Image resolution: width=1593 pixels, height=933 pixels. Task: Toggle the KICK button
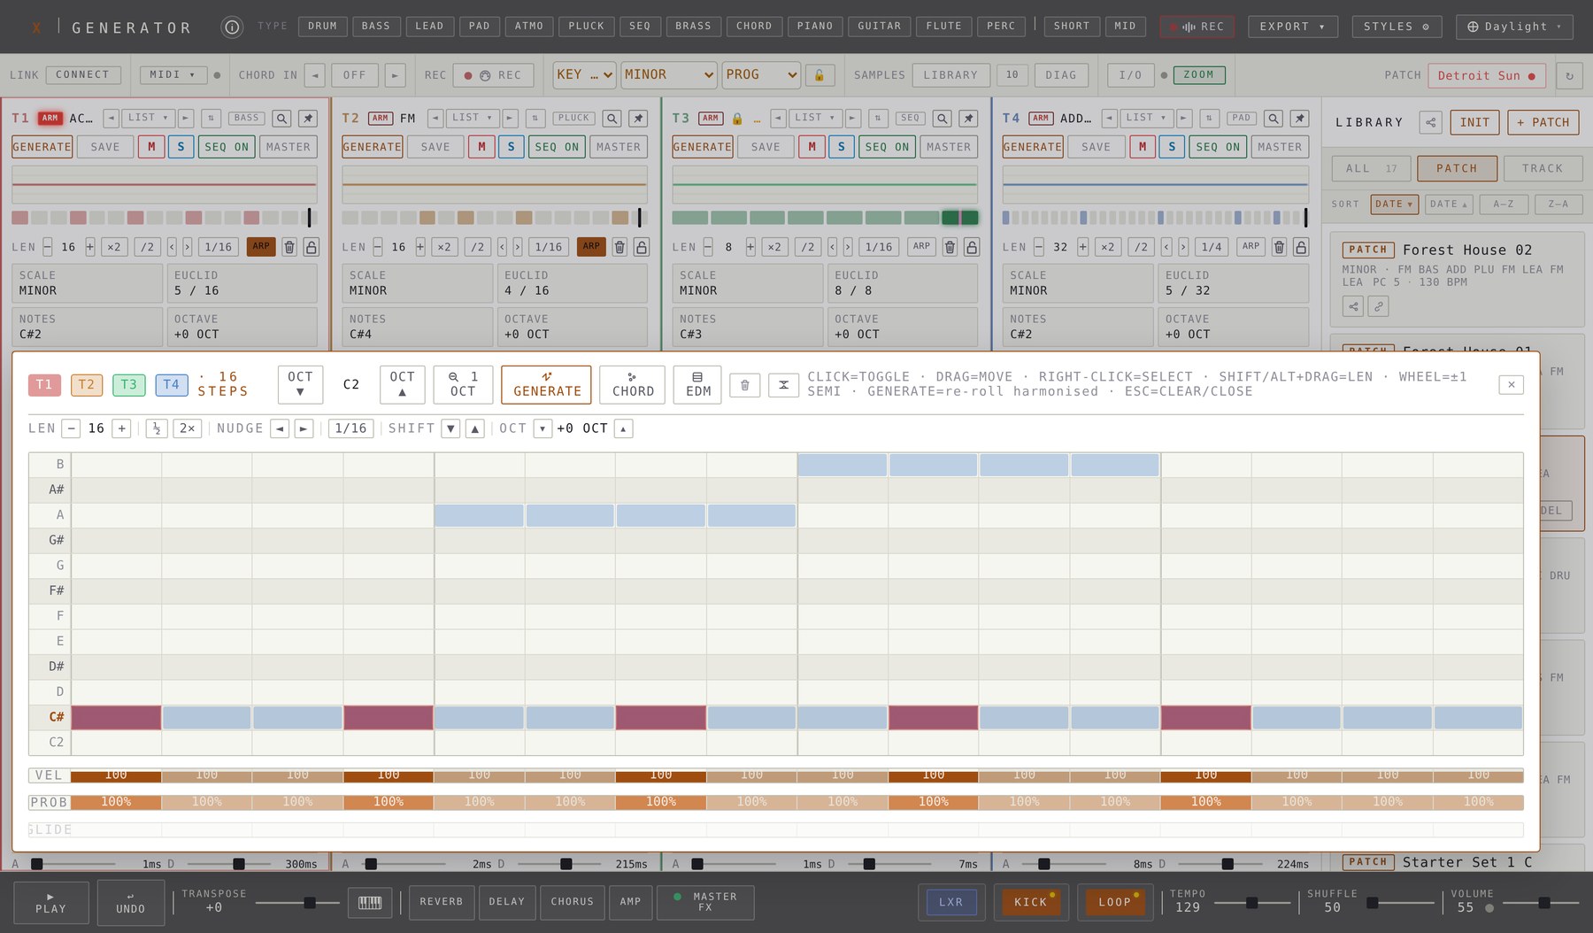(x=1031, y=902)
